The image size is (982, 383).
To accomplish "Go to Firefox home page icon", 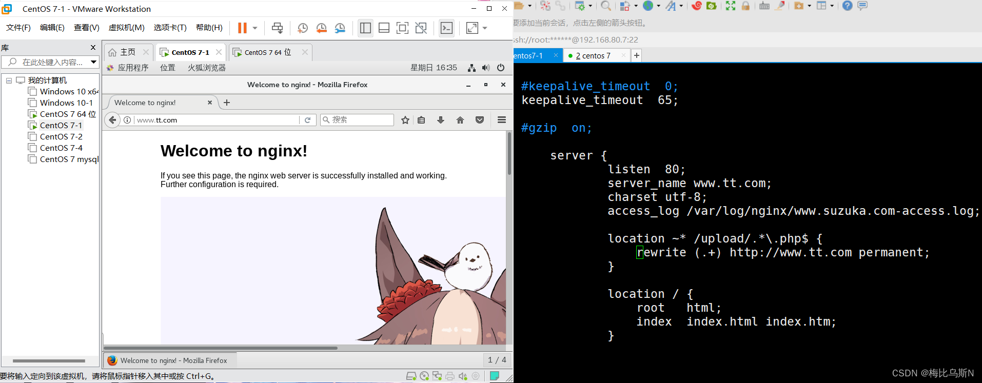I will tap(460, 120).
